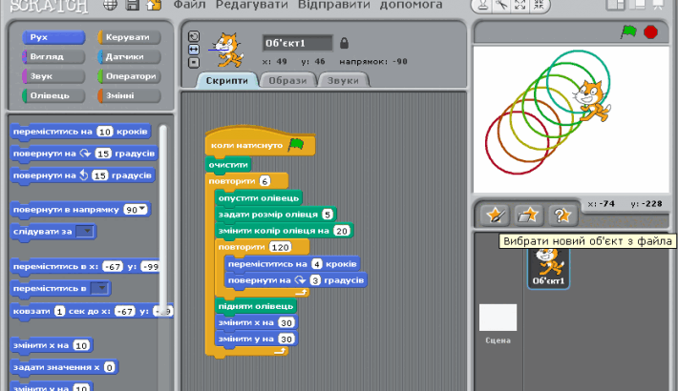
Task: Select the Вигляд block category
Action: (53, 56)
